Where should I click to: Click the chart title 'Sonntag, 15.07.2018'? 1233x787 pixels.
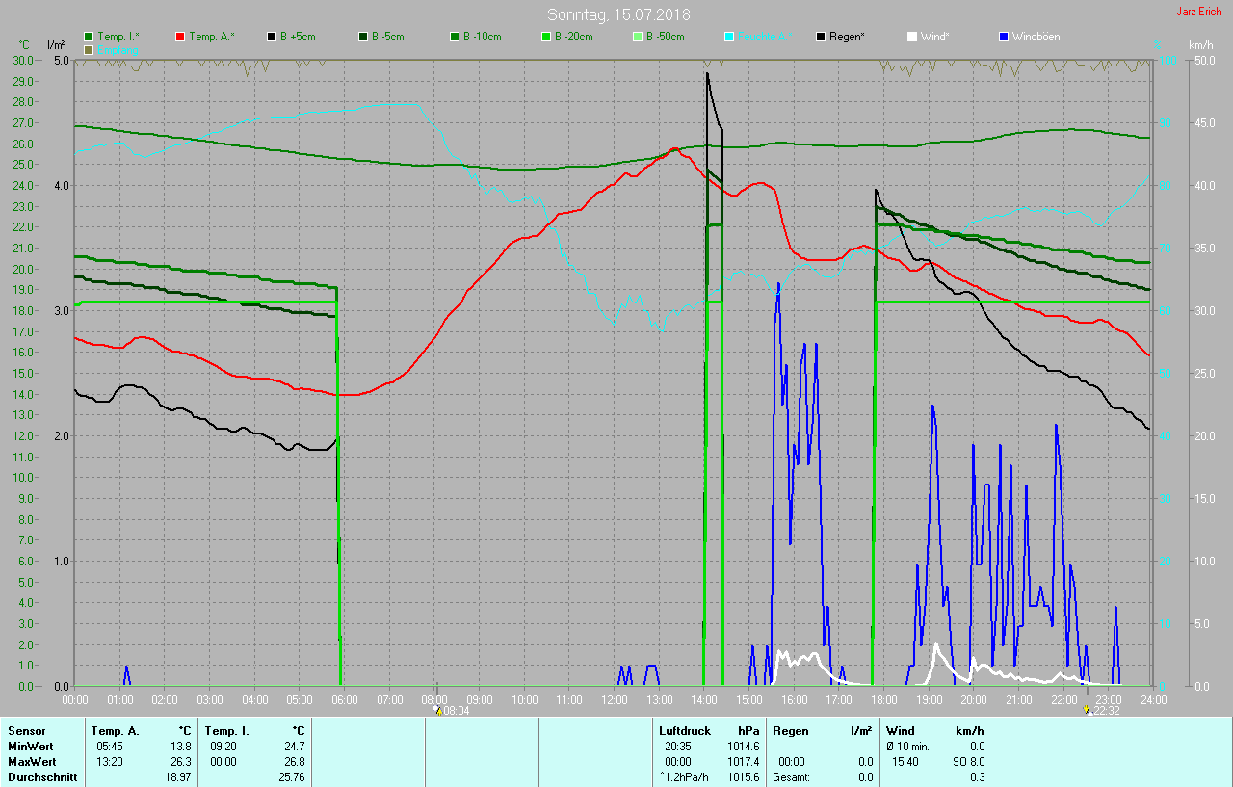point(618,14)
